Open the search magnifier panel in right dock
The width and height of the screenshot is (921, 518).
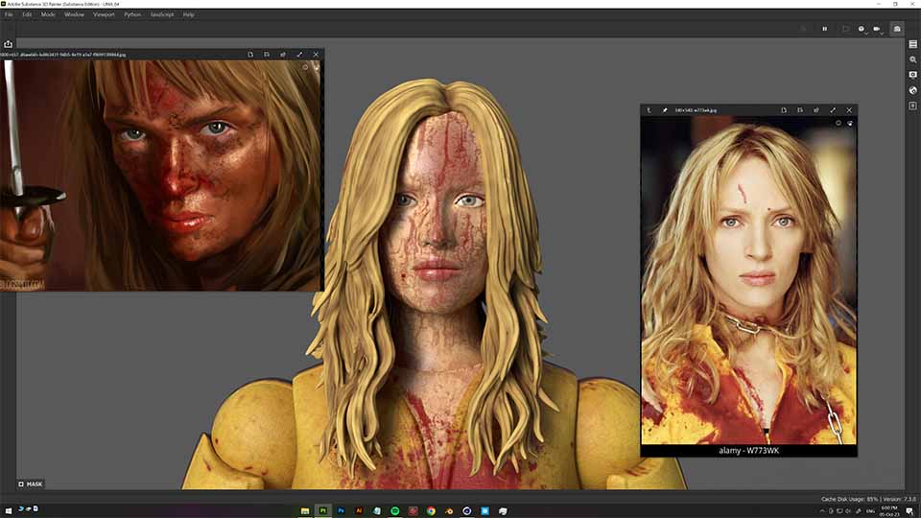pos(912,59)
